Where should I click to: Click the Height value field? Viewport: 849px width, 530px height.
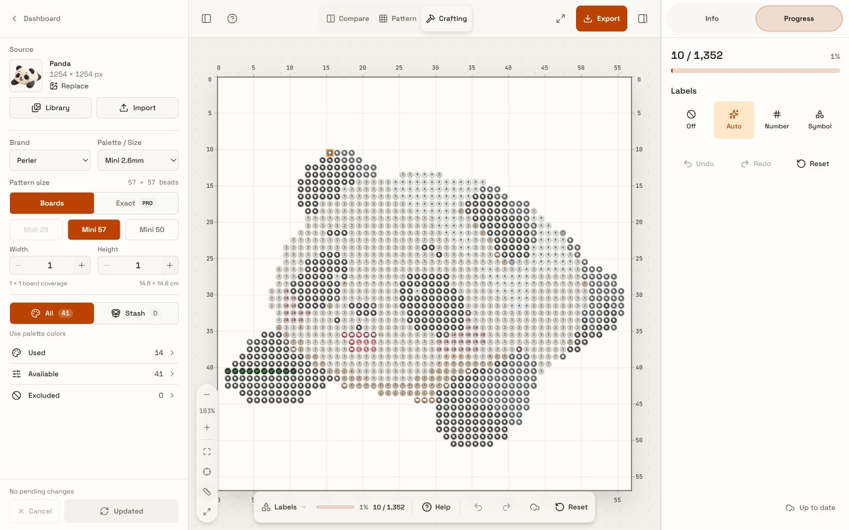pyautogui.click(x=138, y=266)
